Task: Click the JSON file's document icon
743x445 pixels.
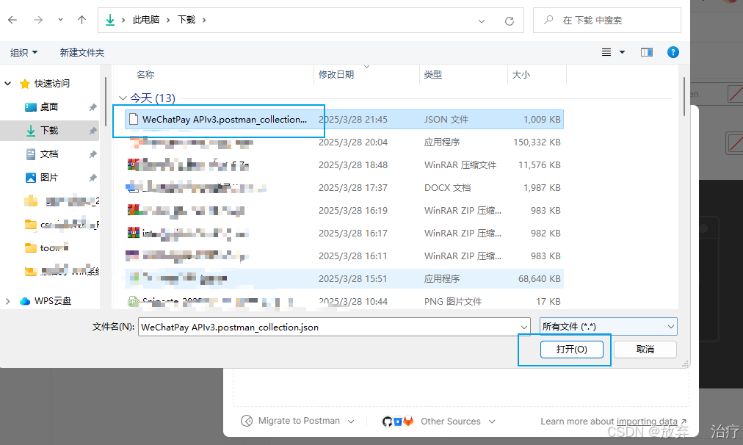Action: pyautogui.click(x=134, y=120)
